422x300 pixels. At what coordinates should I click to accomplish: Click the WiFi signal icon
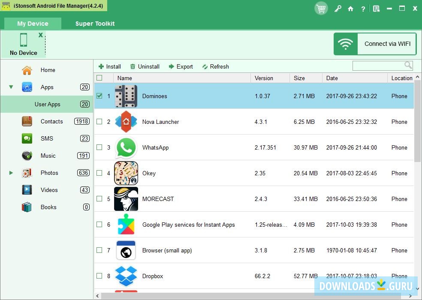tap(345, 44)
